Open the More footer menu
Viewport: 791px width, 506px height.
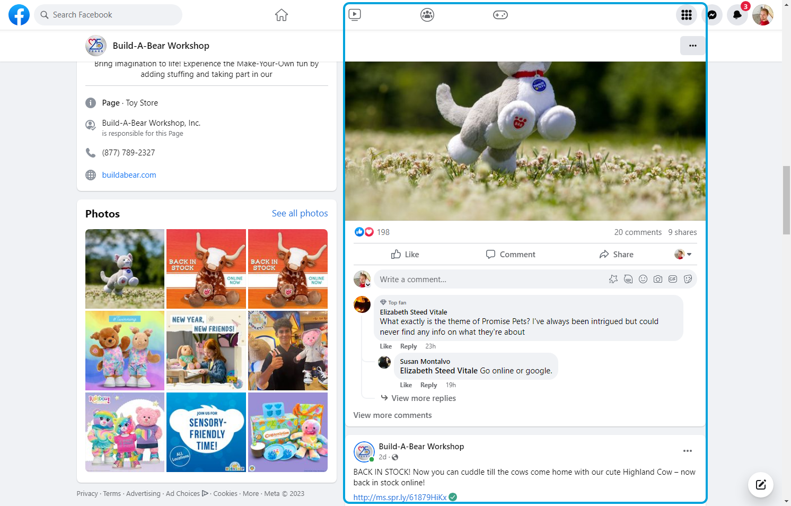(251, 494)
